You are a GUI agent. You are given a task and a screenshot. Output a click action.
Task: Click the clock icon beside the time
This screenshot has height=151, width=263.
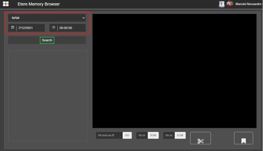[x=54, y=28]
